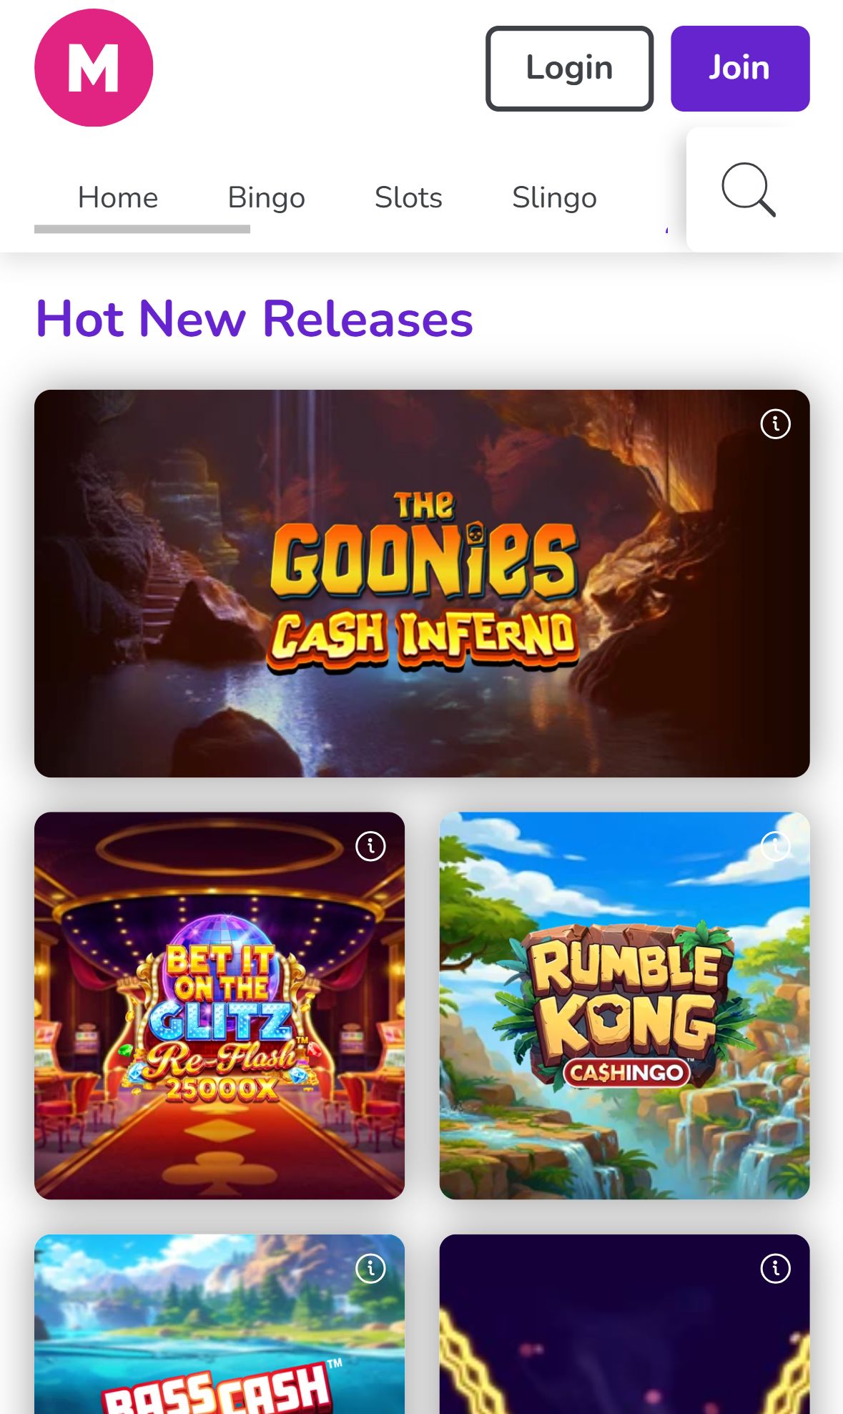Show info for Bass Cash game
The width and height of the screenshot is (843, 1414).
[x=370, y=1268]
